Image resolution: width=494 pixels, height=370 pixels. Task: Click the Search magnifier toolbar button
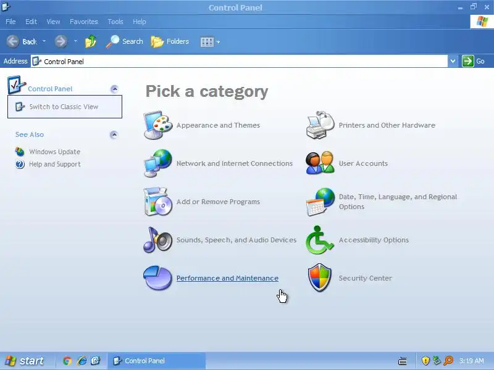click(125, 41)
